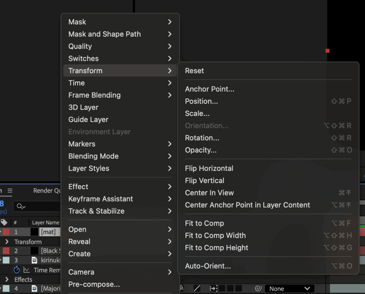
Task: Click the label tag column icon
Action: [4, 222]
